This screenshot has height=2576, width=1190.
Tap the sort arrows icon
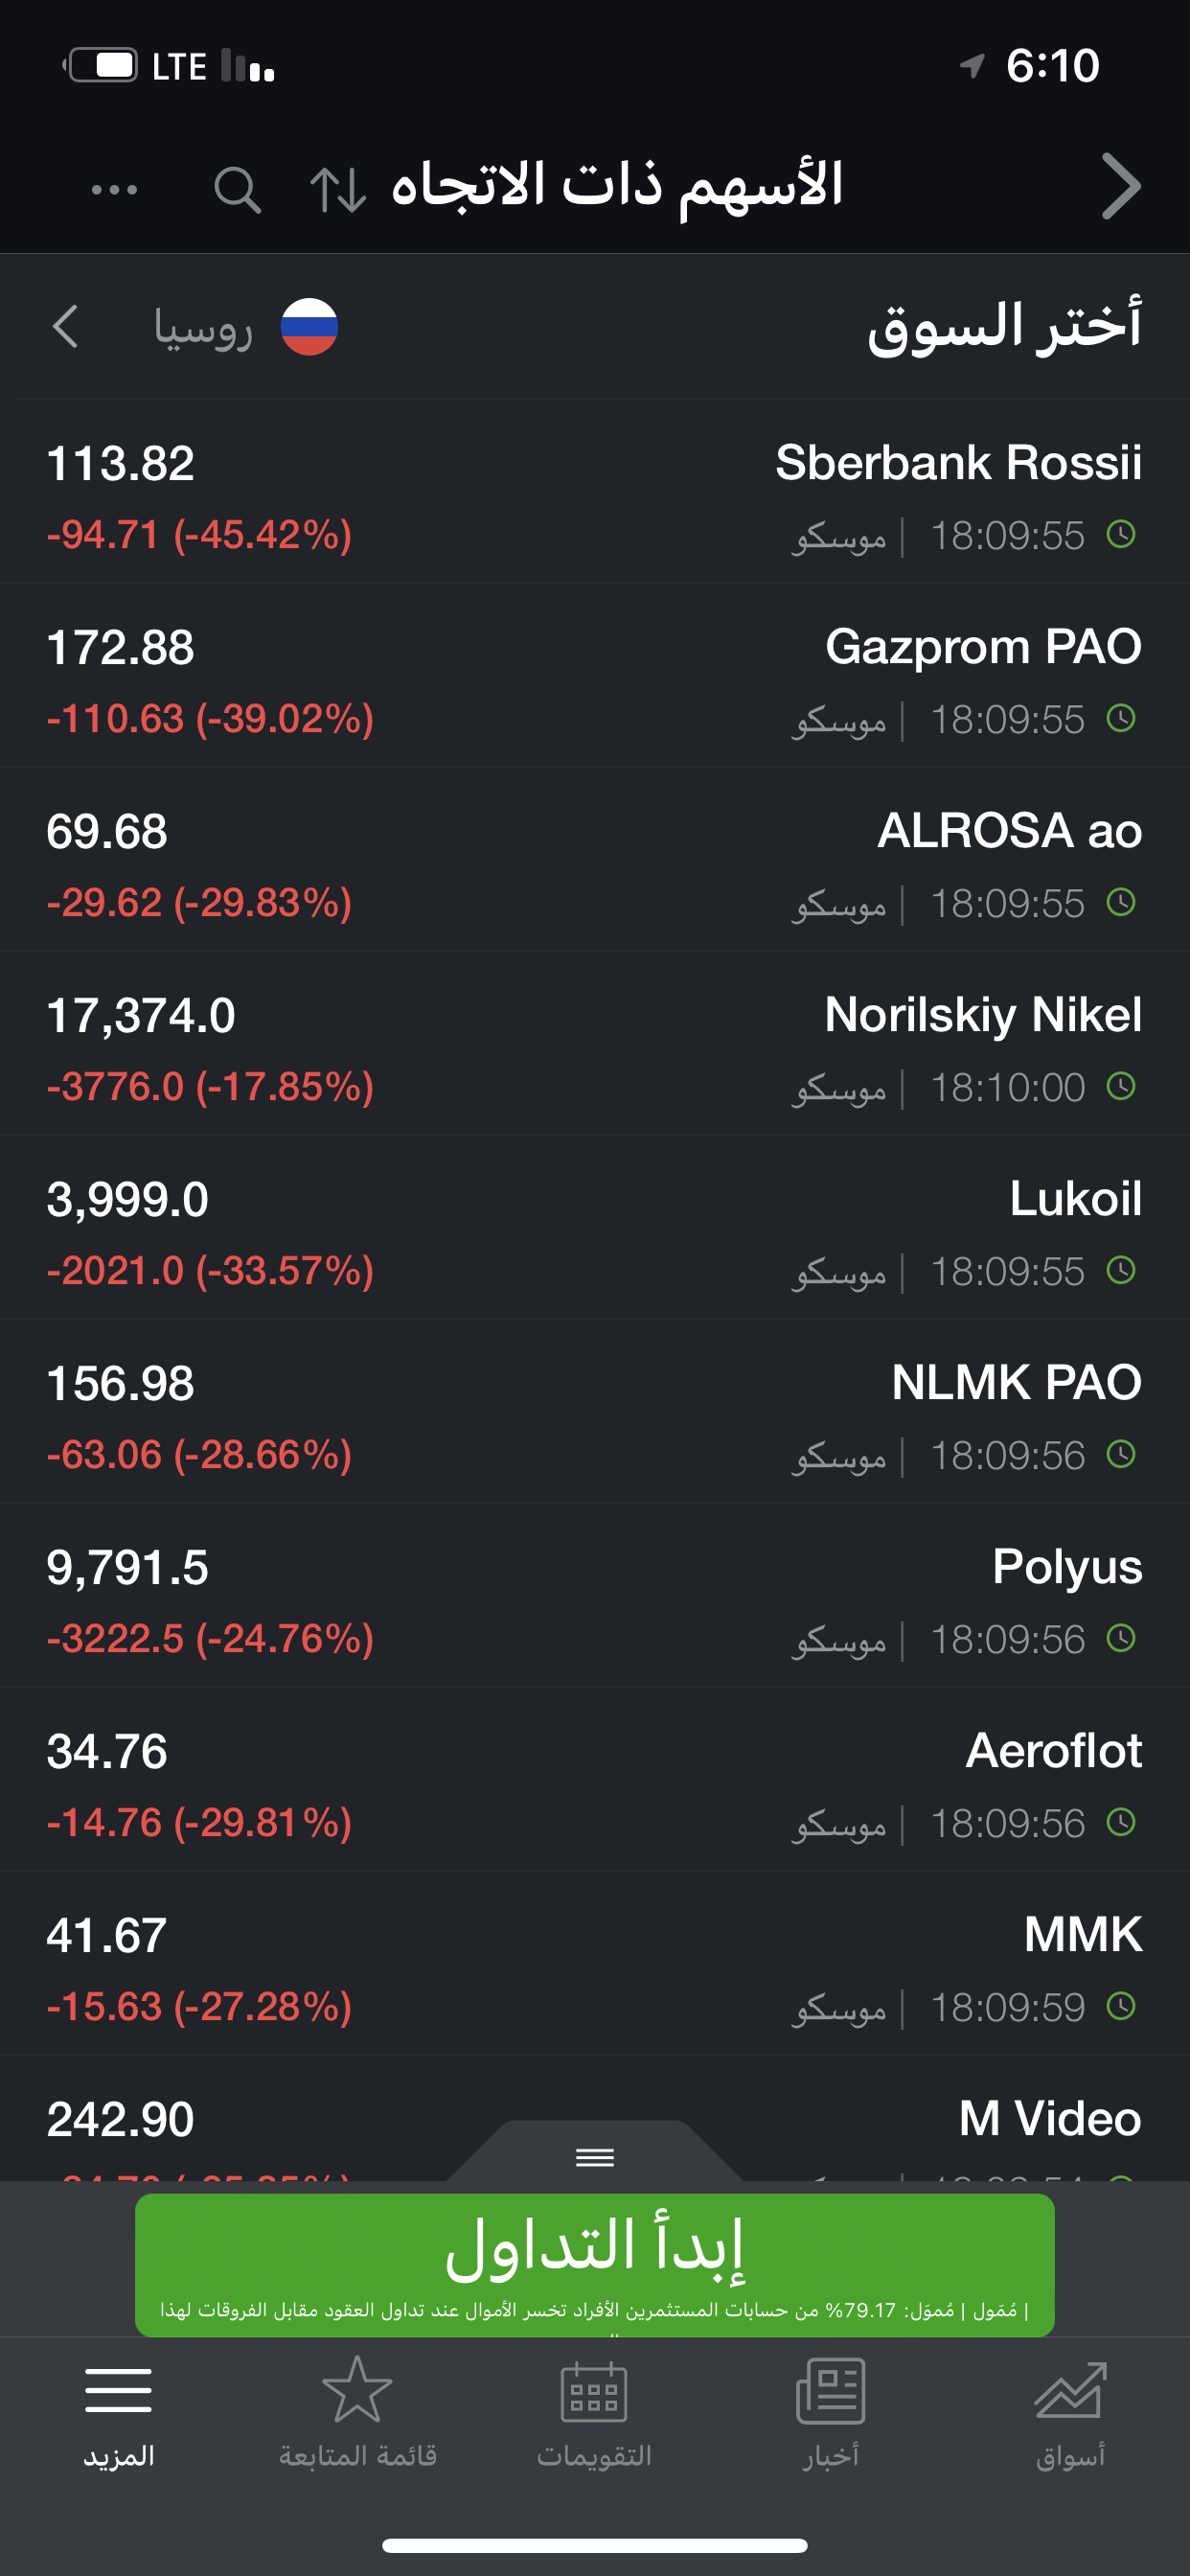[338, 189]
